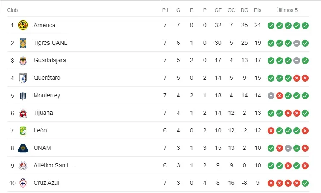Click the Monterrey striped shield logo
The image size is (321, 193).
click(23, 96)
